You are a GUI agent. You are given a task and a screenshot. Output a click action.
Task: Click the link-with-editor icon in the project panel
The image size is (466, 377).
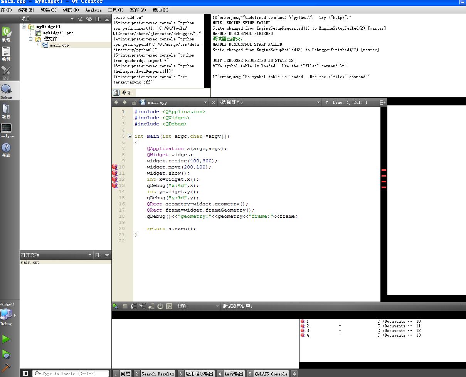coord(89,18)
